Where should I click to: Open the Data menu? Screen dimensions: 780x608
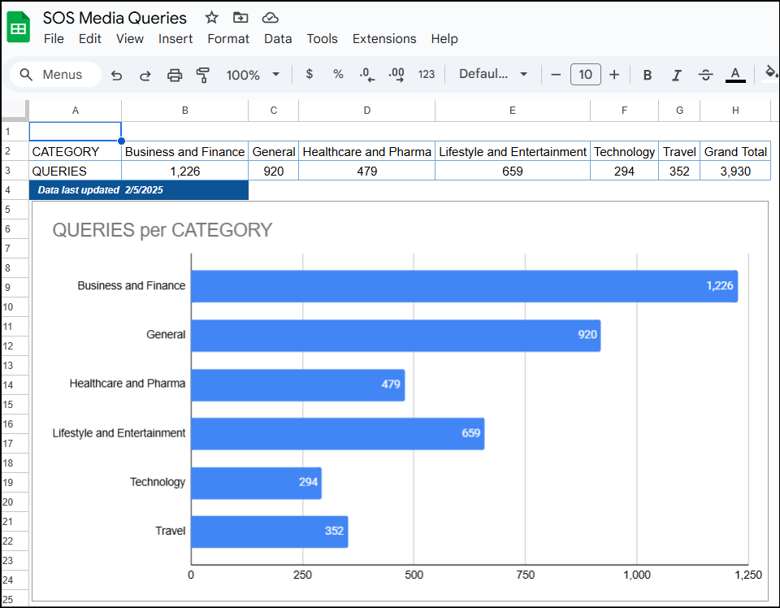point(278,39)
